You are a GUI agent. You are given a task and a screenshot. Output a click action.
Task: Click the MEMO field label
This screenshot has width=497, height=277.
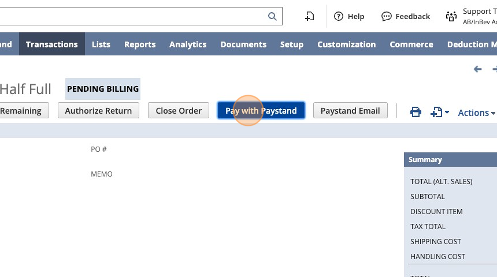click(x=102, y=174)
